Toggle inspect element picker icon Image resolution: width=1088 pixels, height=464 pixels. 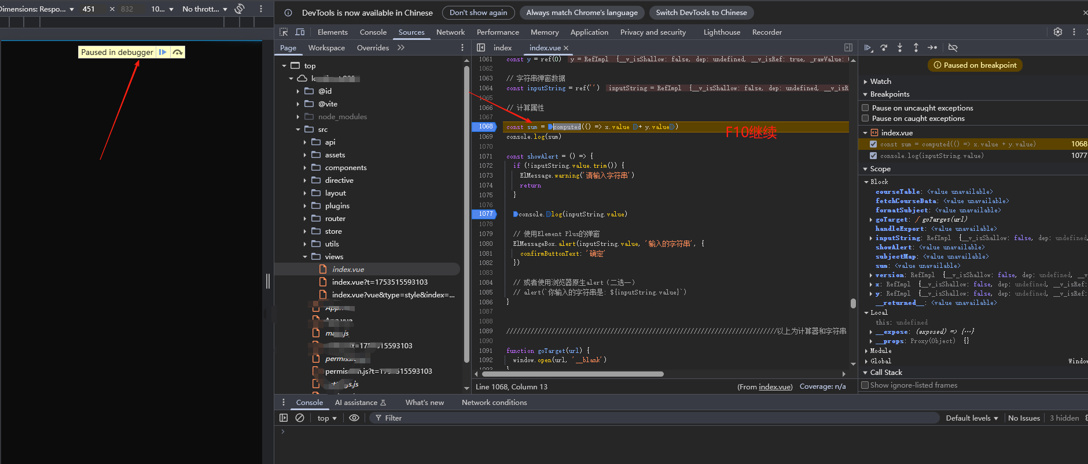pos(284,32)
